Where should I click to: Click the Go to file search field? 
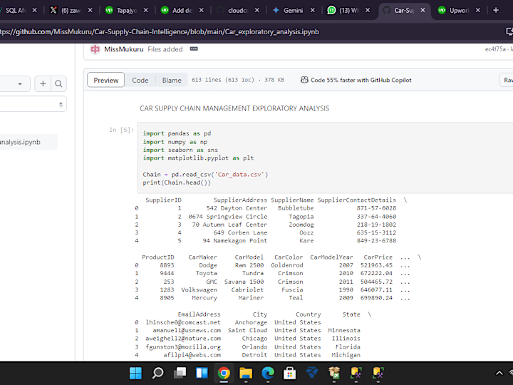point(33,104)
